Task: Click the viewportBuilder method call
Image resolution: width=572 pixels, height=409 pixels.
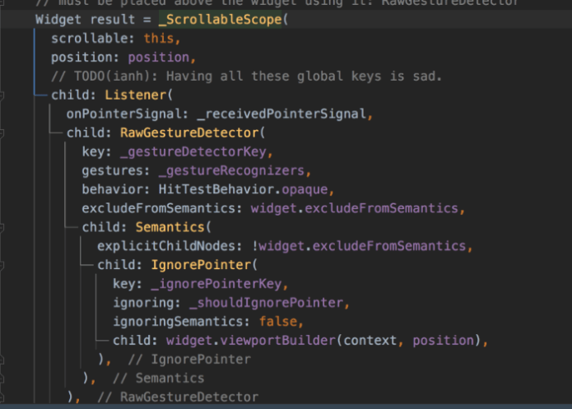Action: [x=277, y=341]
